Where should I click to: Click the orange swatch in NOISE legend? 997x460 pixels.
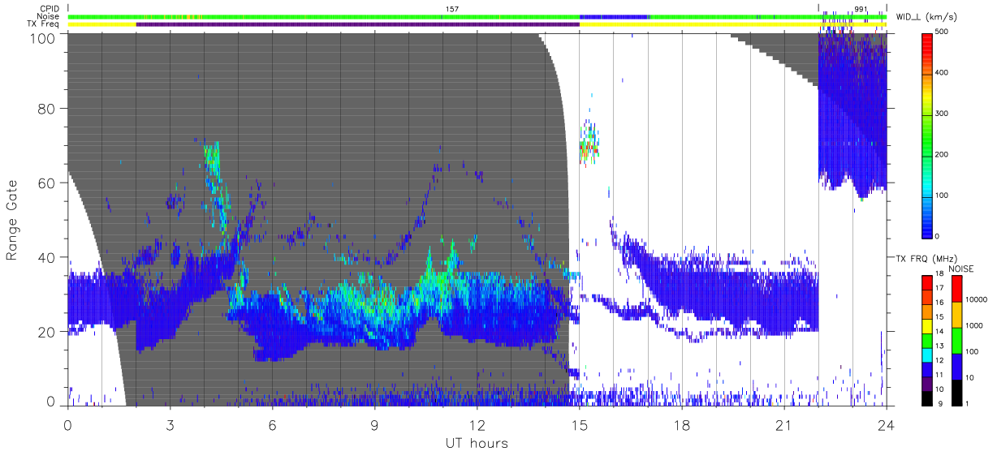tap(956, 315)
